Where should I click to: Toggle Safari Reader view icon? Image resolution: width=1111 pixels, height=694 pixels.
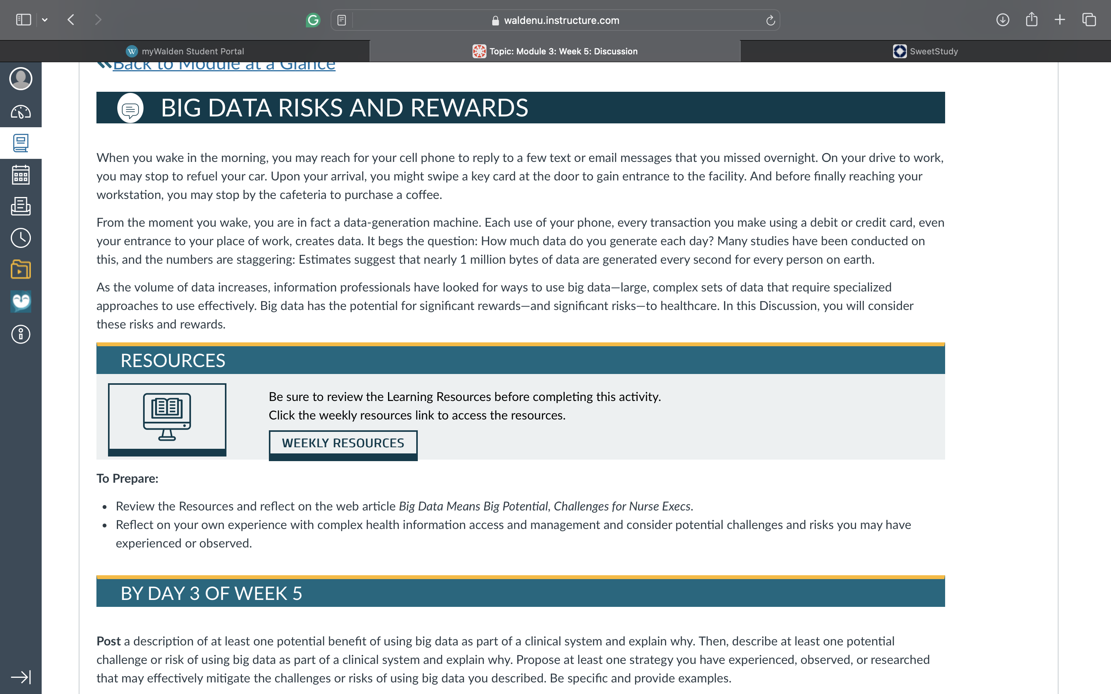tap(341, 20)
